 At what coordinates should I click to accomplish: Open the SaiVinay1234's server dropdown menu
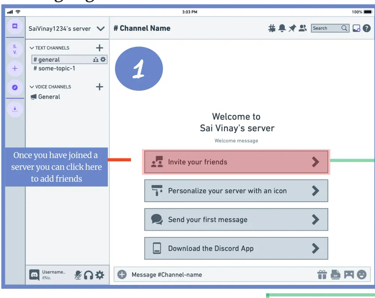point(100,29)
